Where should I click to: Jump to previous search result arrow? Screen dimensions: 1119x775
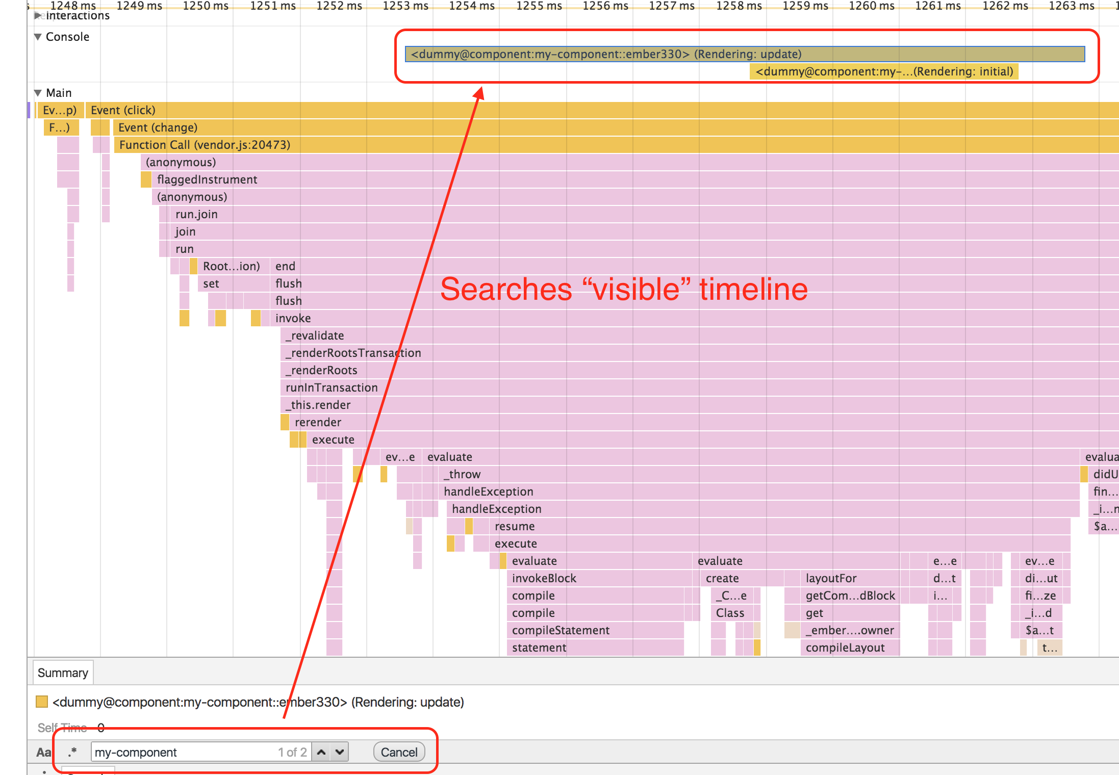click(321, 752)
